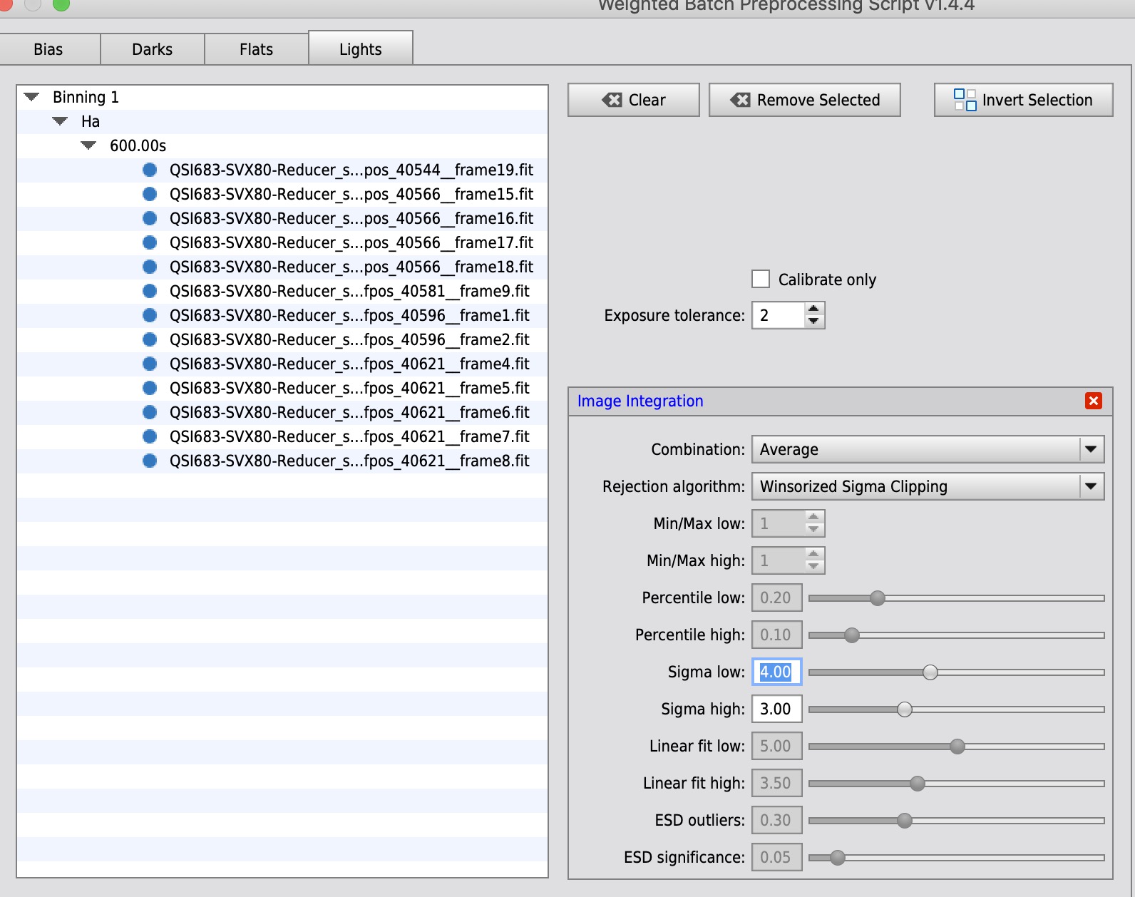Click the Percentile low slider handle
This screenshot has height=897, width=1135.
[878, 598]
